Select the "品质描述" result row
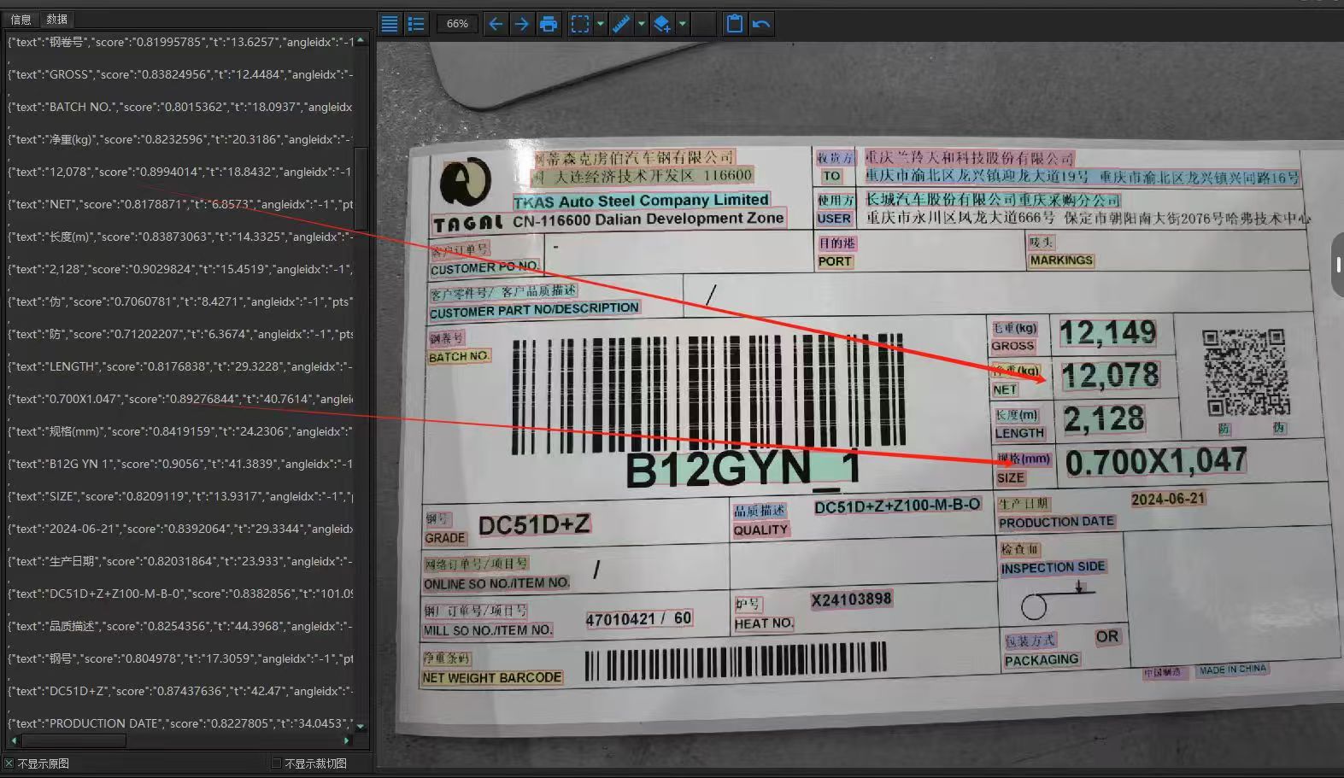The width and height of the screenshot is (1344, 778). pos(180,626)
